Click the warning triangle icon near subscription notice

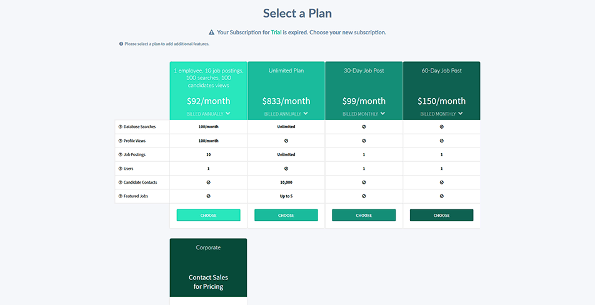tap(211, 32)
